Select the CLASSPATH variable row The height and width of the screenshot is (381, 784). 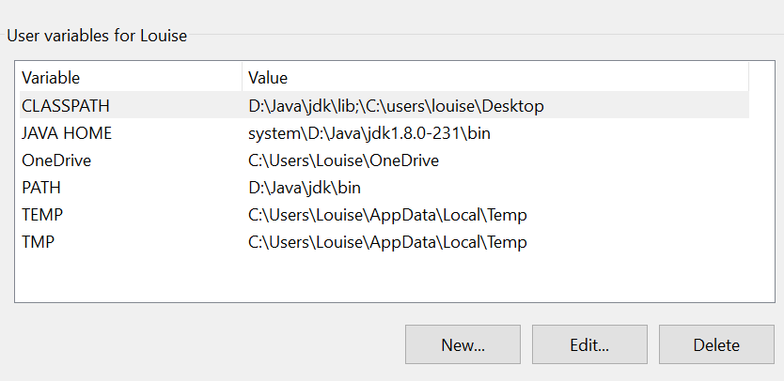coord(384,105)
